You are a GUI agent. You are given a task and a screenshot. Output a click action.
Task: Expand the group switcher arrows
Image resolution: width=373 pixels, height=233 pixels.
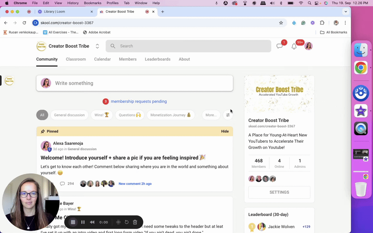(97, 46)
